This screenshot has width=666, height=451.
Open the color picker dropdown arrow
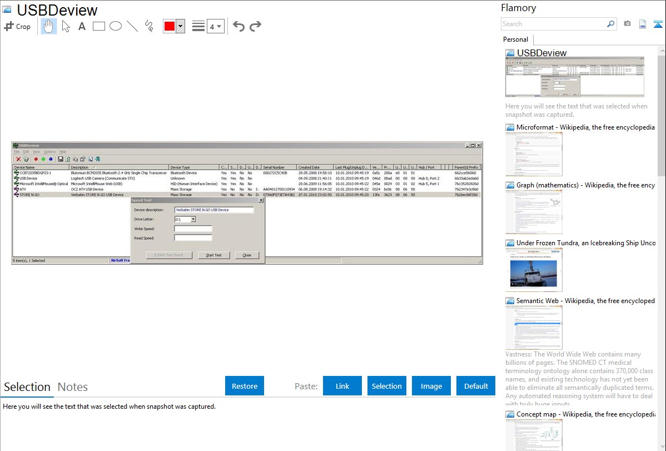tap(181, 26)
